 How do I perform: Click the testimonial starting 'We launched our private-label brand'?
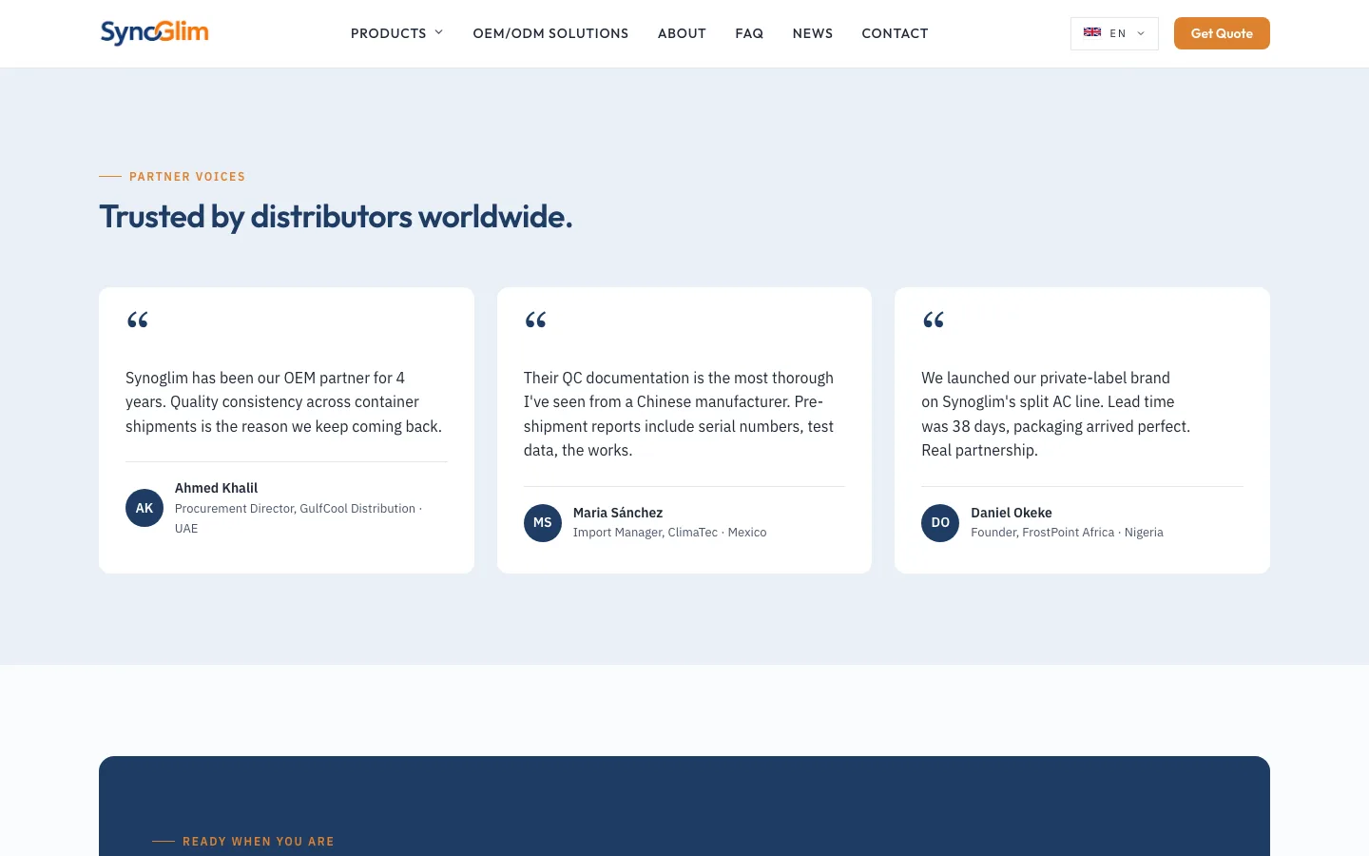pos(1055,414)
